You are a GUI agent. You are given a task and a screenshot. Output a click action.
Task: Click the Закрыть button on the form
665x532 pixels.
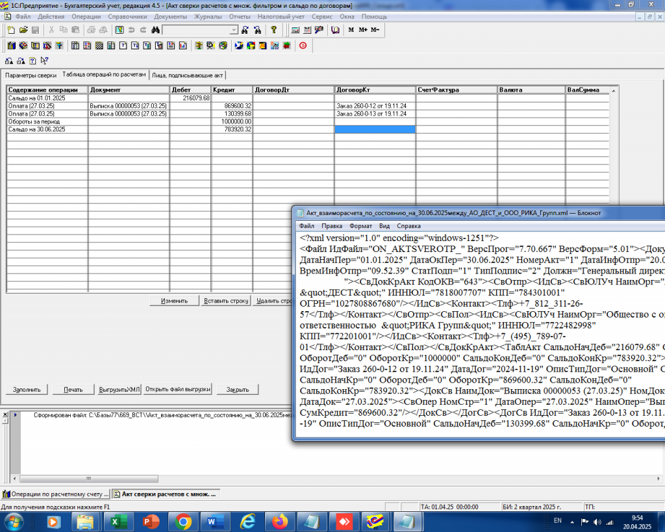pos(238,389)
